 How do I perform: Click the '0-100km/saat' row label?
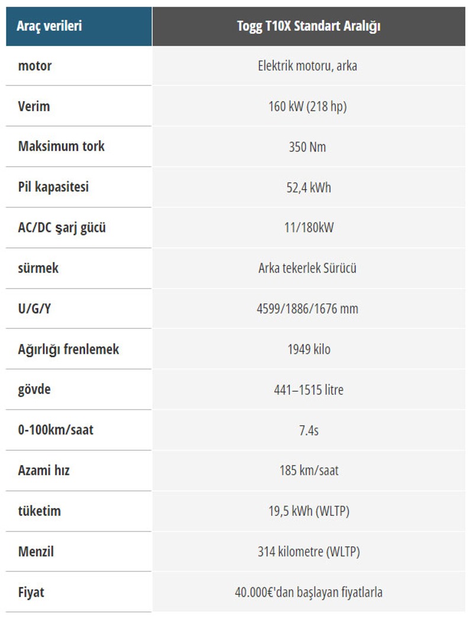tap(56, 430)
